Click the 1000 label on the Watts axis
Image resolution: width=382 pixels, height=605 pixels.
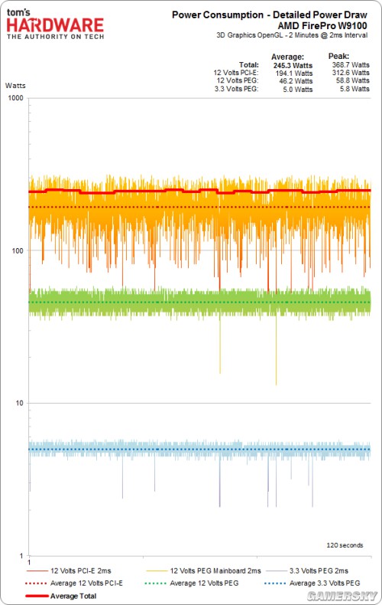tap(16, 98)
